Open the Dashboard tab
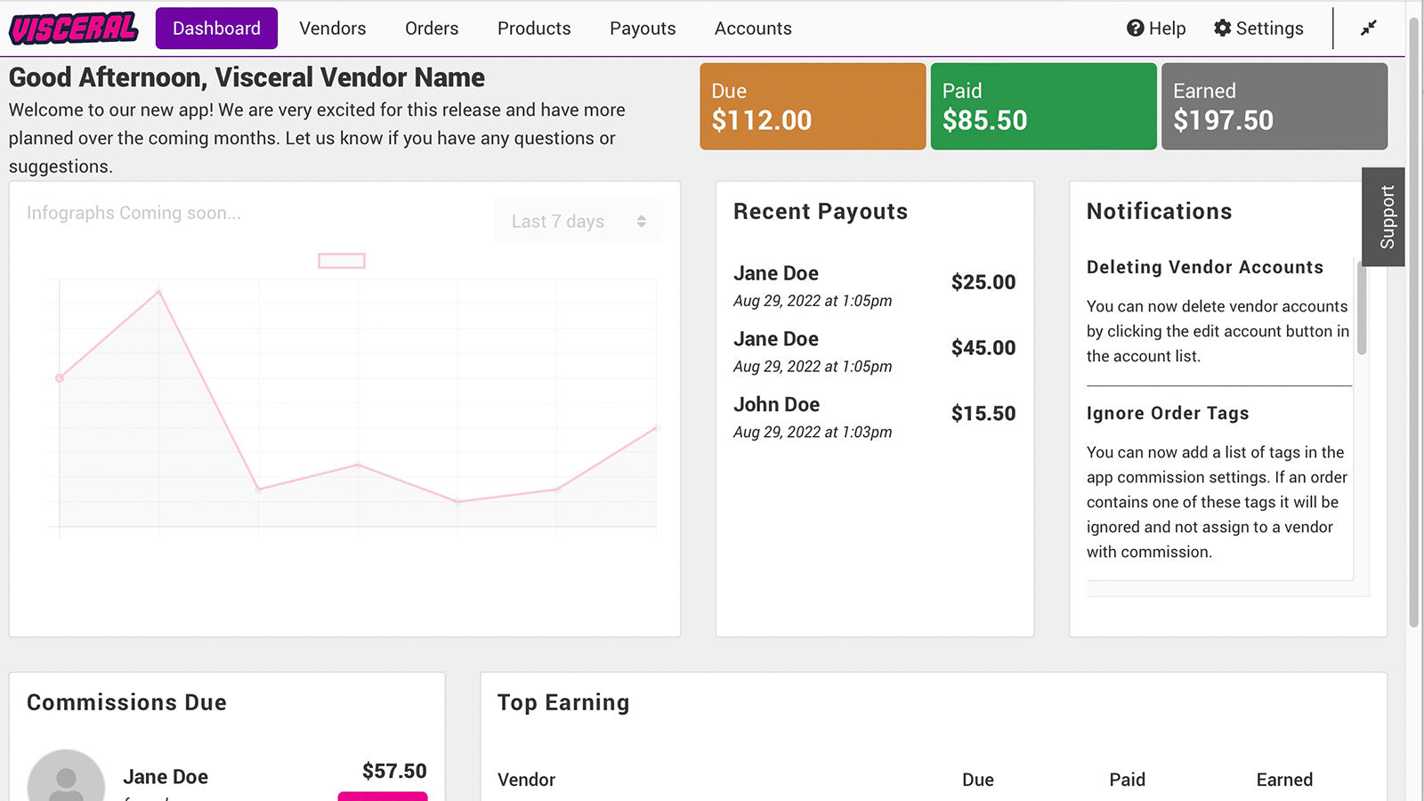1424x801 pixels. (216, 28)
